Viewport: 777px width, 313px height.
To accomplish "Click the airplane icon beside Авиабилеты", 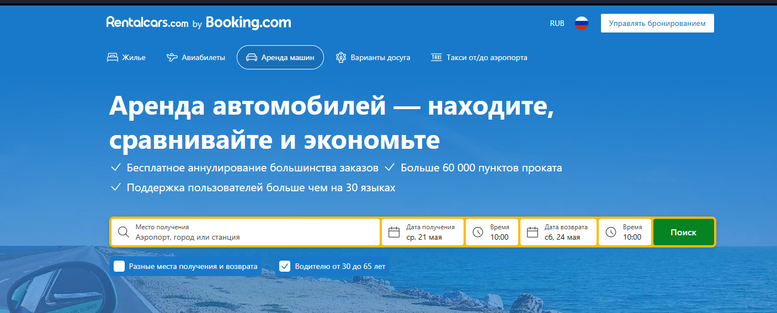I will coord(172,57).
